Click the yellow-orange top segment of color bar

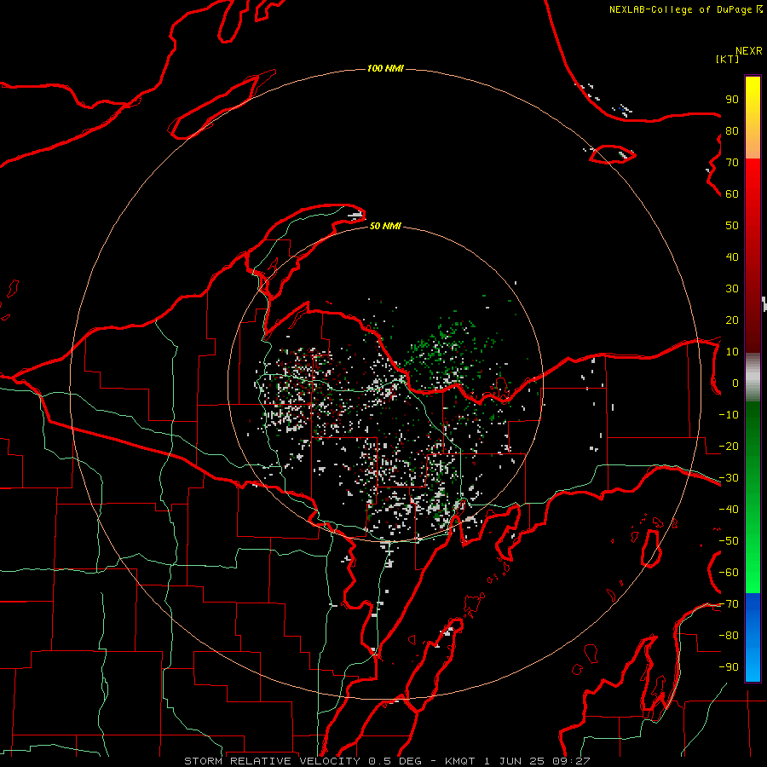[x=753, y=118]
